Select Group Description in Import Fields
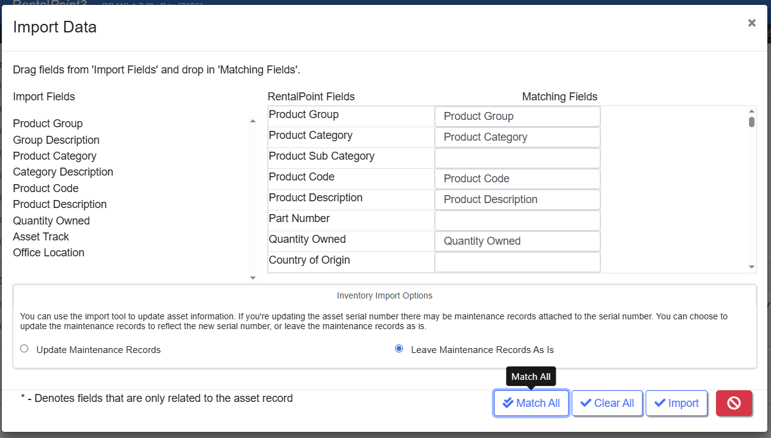The height and width of the screenshot is (438, 771). click(56, 140)
